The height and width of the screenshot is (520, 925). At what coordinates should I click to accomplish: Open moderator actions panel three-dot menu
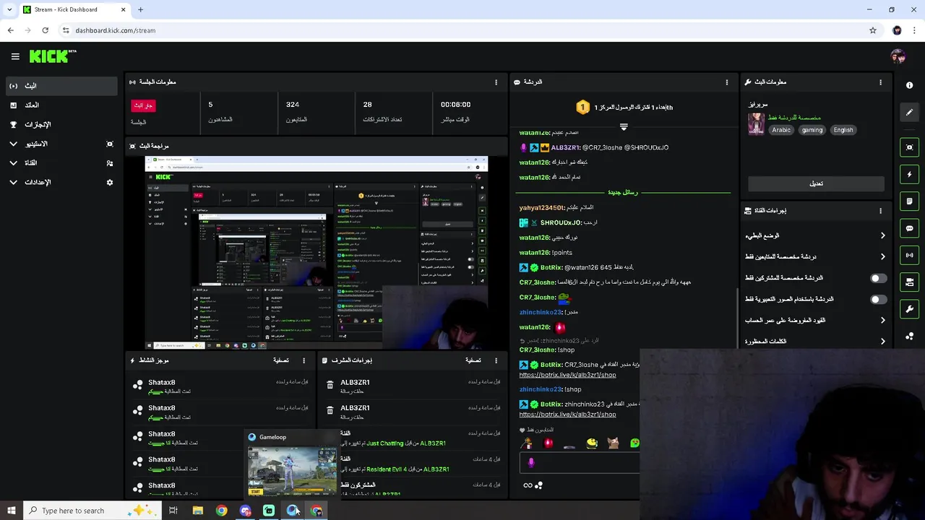[x=496, y=360]
